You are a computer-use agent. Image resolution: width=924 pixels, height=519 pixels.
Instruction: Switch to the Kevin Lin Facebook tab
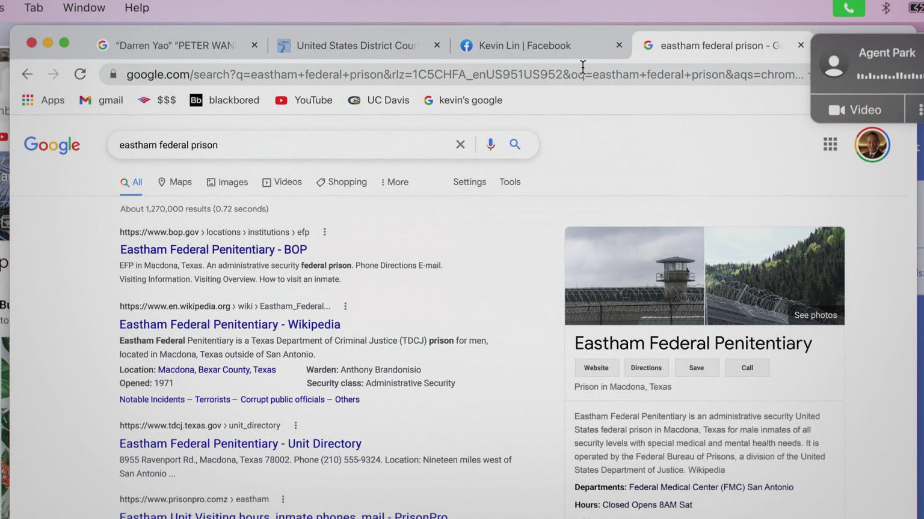tap(524, 46)
